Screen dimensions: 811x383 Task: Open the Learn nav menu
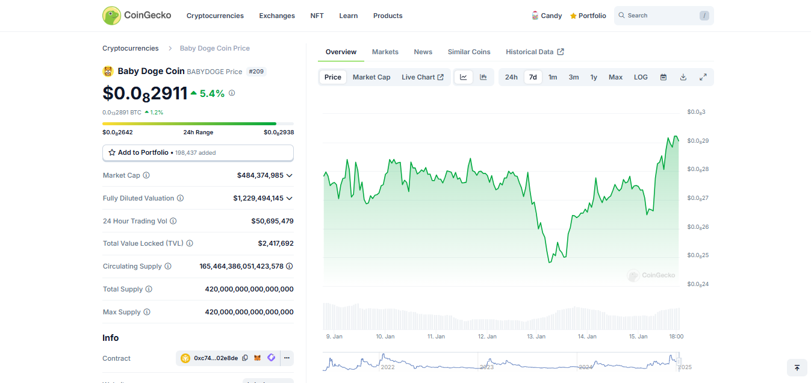(348, 16)
